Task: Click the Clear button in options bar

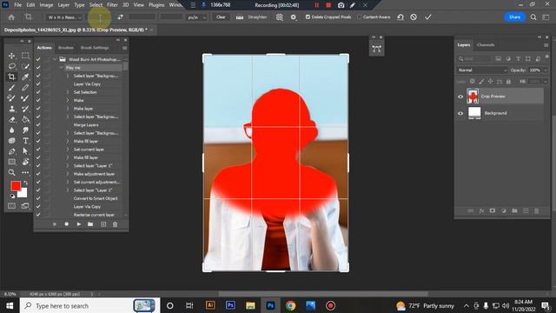Action: click(221, 17)
